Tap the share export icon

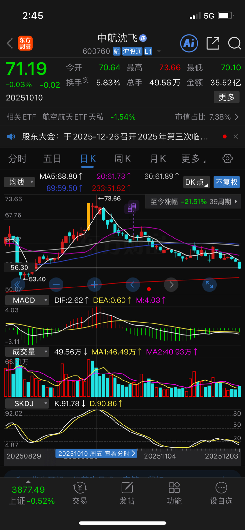pos(213,43)
